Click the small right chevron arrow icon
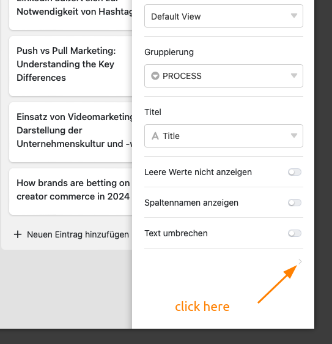Screen dimensions: 332x344 click(x=300, y=261)
